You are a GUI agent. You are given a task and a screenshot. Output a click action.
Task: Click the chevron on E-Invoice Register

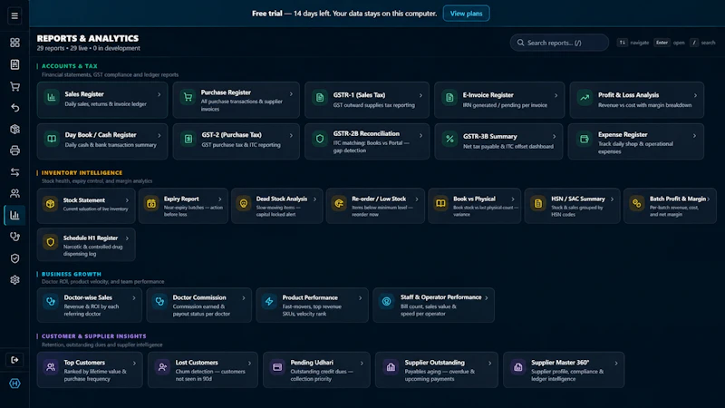[556, 95]
